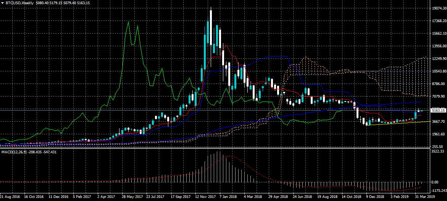Click the -1175.243 MACD scale label
Viewport: 447px width, 201px height.
coord(439,190)
